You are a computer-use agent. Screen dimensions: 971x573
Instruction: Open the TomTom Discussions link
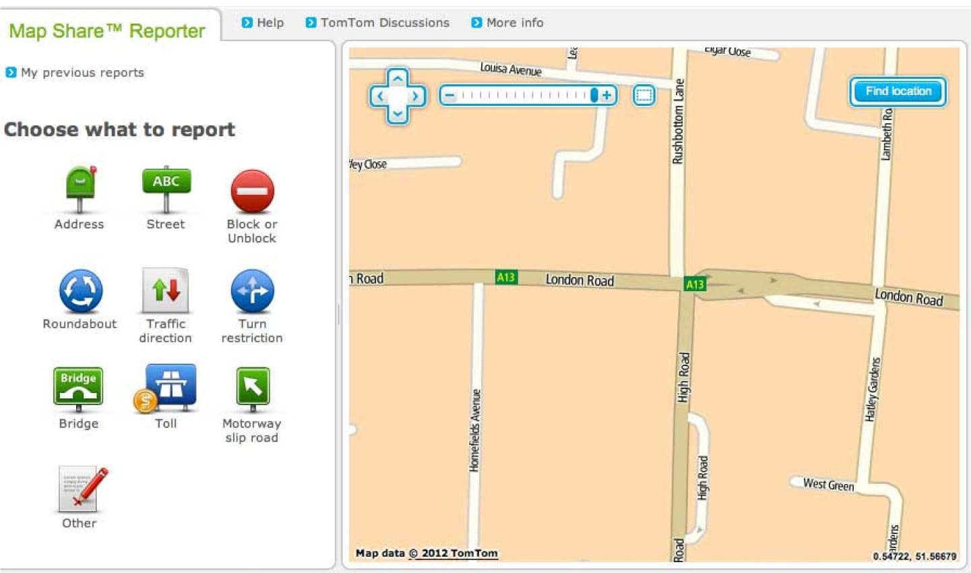384,23
